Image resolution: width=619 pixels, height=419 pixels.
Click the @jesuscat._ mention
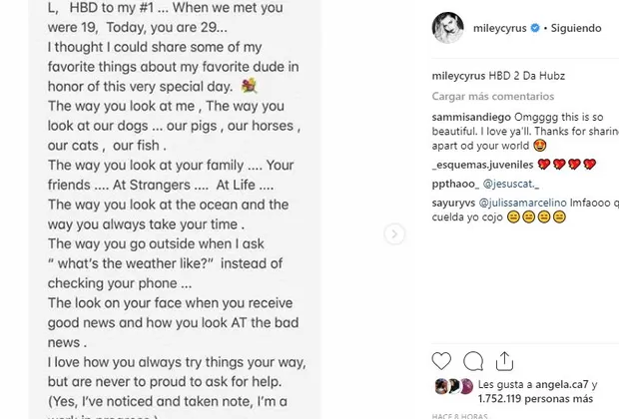[x=511, y=184]
